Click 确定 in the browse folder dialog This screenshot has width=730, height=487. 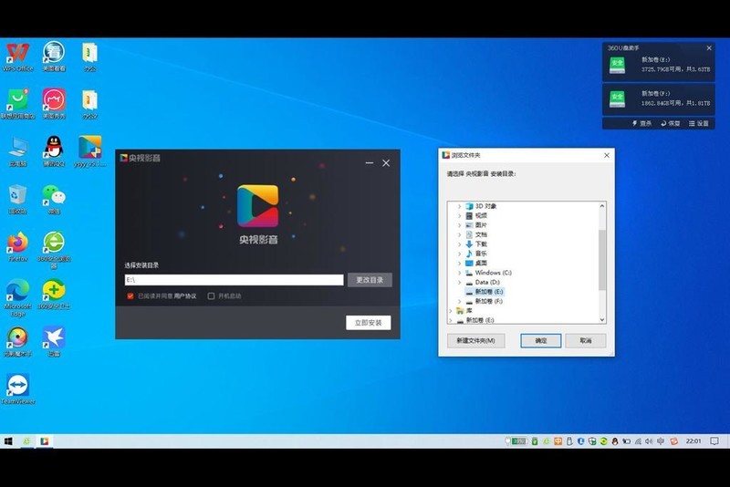coord(540,340)
